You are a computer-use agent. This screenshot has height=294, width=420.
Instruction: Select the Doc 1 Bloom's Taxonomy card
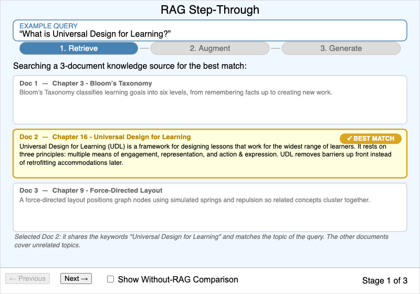pos(210,100)
